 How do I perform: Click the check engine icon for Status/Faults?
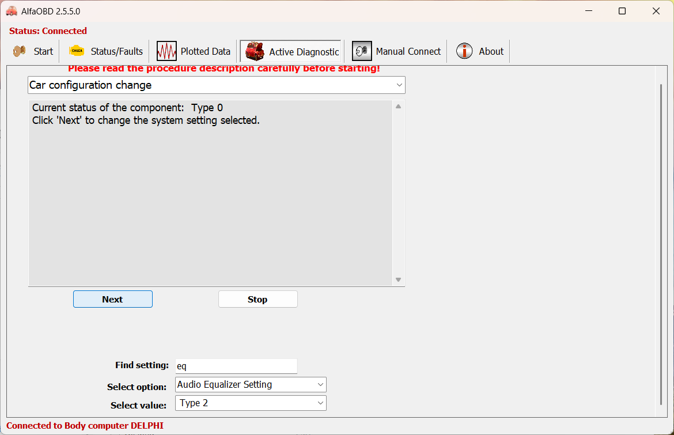(77, 51)
